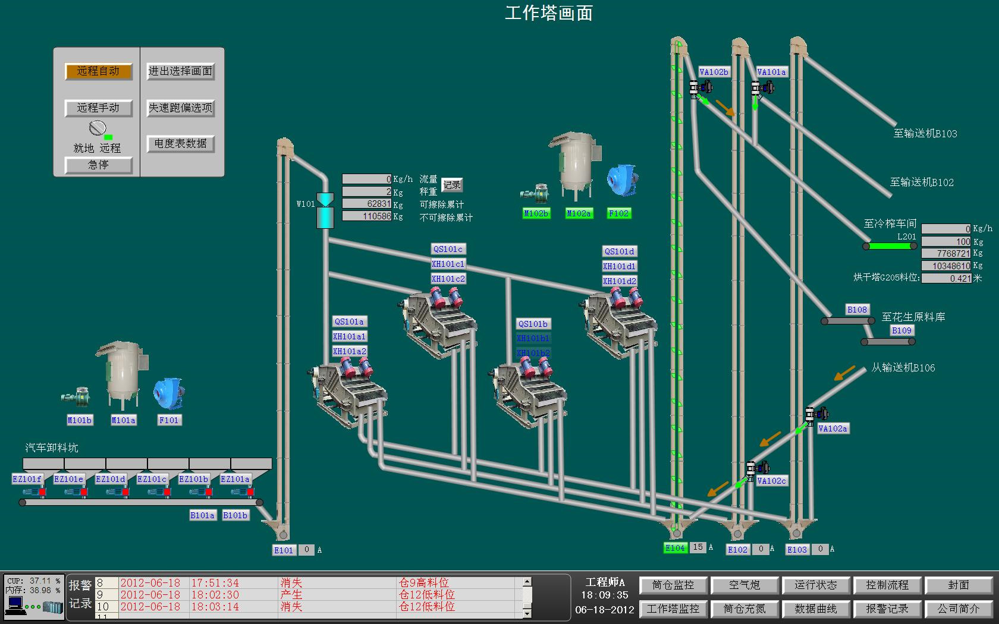The image size is (999, 624).
Task: Open the 报警记录 alarm records screen
Action: point(887,609)
